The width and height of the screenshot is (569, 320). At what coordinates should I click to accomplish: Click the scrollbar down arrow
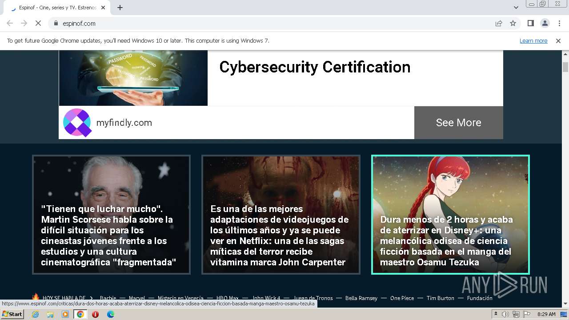coord(565,304)
